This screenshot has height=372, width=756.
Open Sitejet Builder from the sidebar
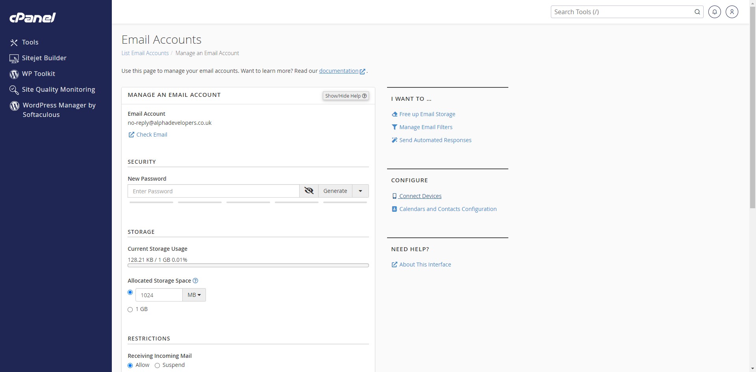(44, 58)
